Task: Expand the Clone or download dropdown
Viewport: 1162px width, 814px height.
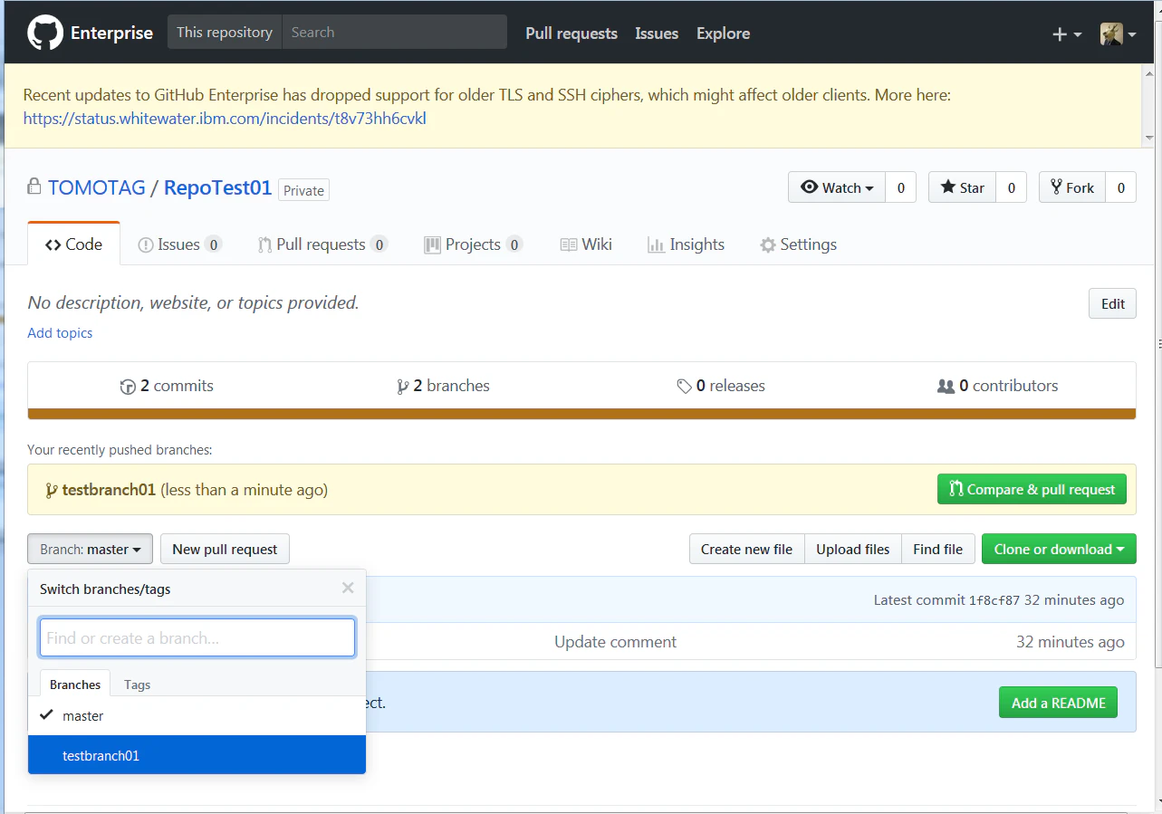Action: pos(1059,549)
